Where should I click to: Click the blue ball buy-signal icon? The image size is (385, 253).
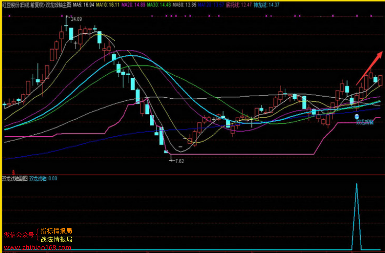357,117
